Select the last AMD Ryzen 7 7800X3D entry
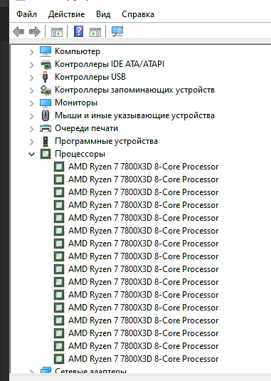 (x=144, y=359)
